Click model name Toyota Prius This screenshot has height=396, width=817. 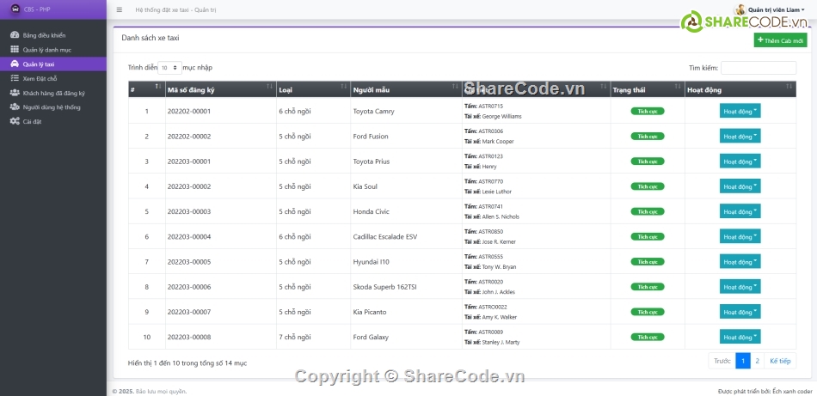pyautogui.click(x=371, y=161)
